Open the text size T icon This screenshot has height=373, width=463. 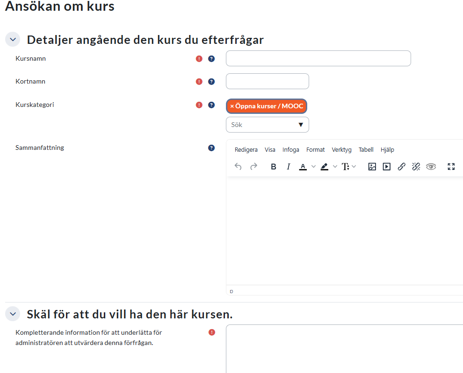(345, 167)
